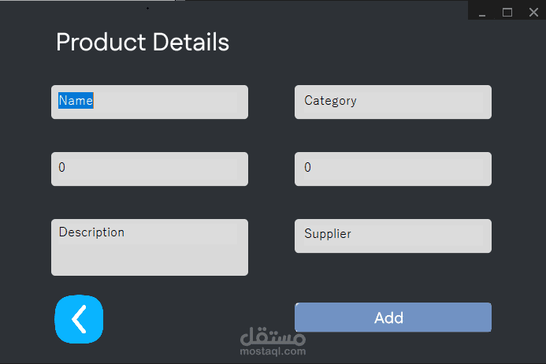Click the Mostaql Arabic logo watermark

[272, 337]
